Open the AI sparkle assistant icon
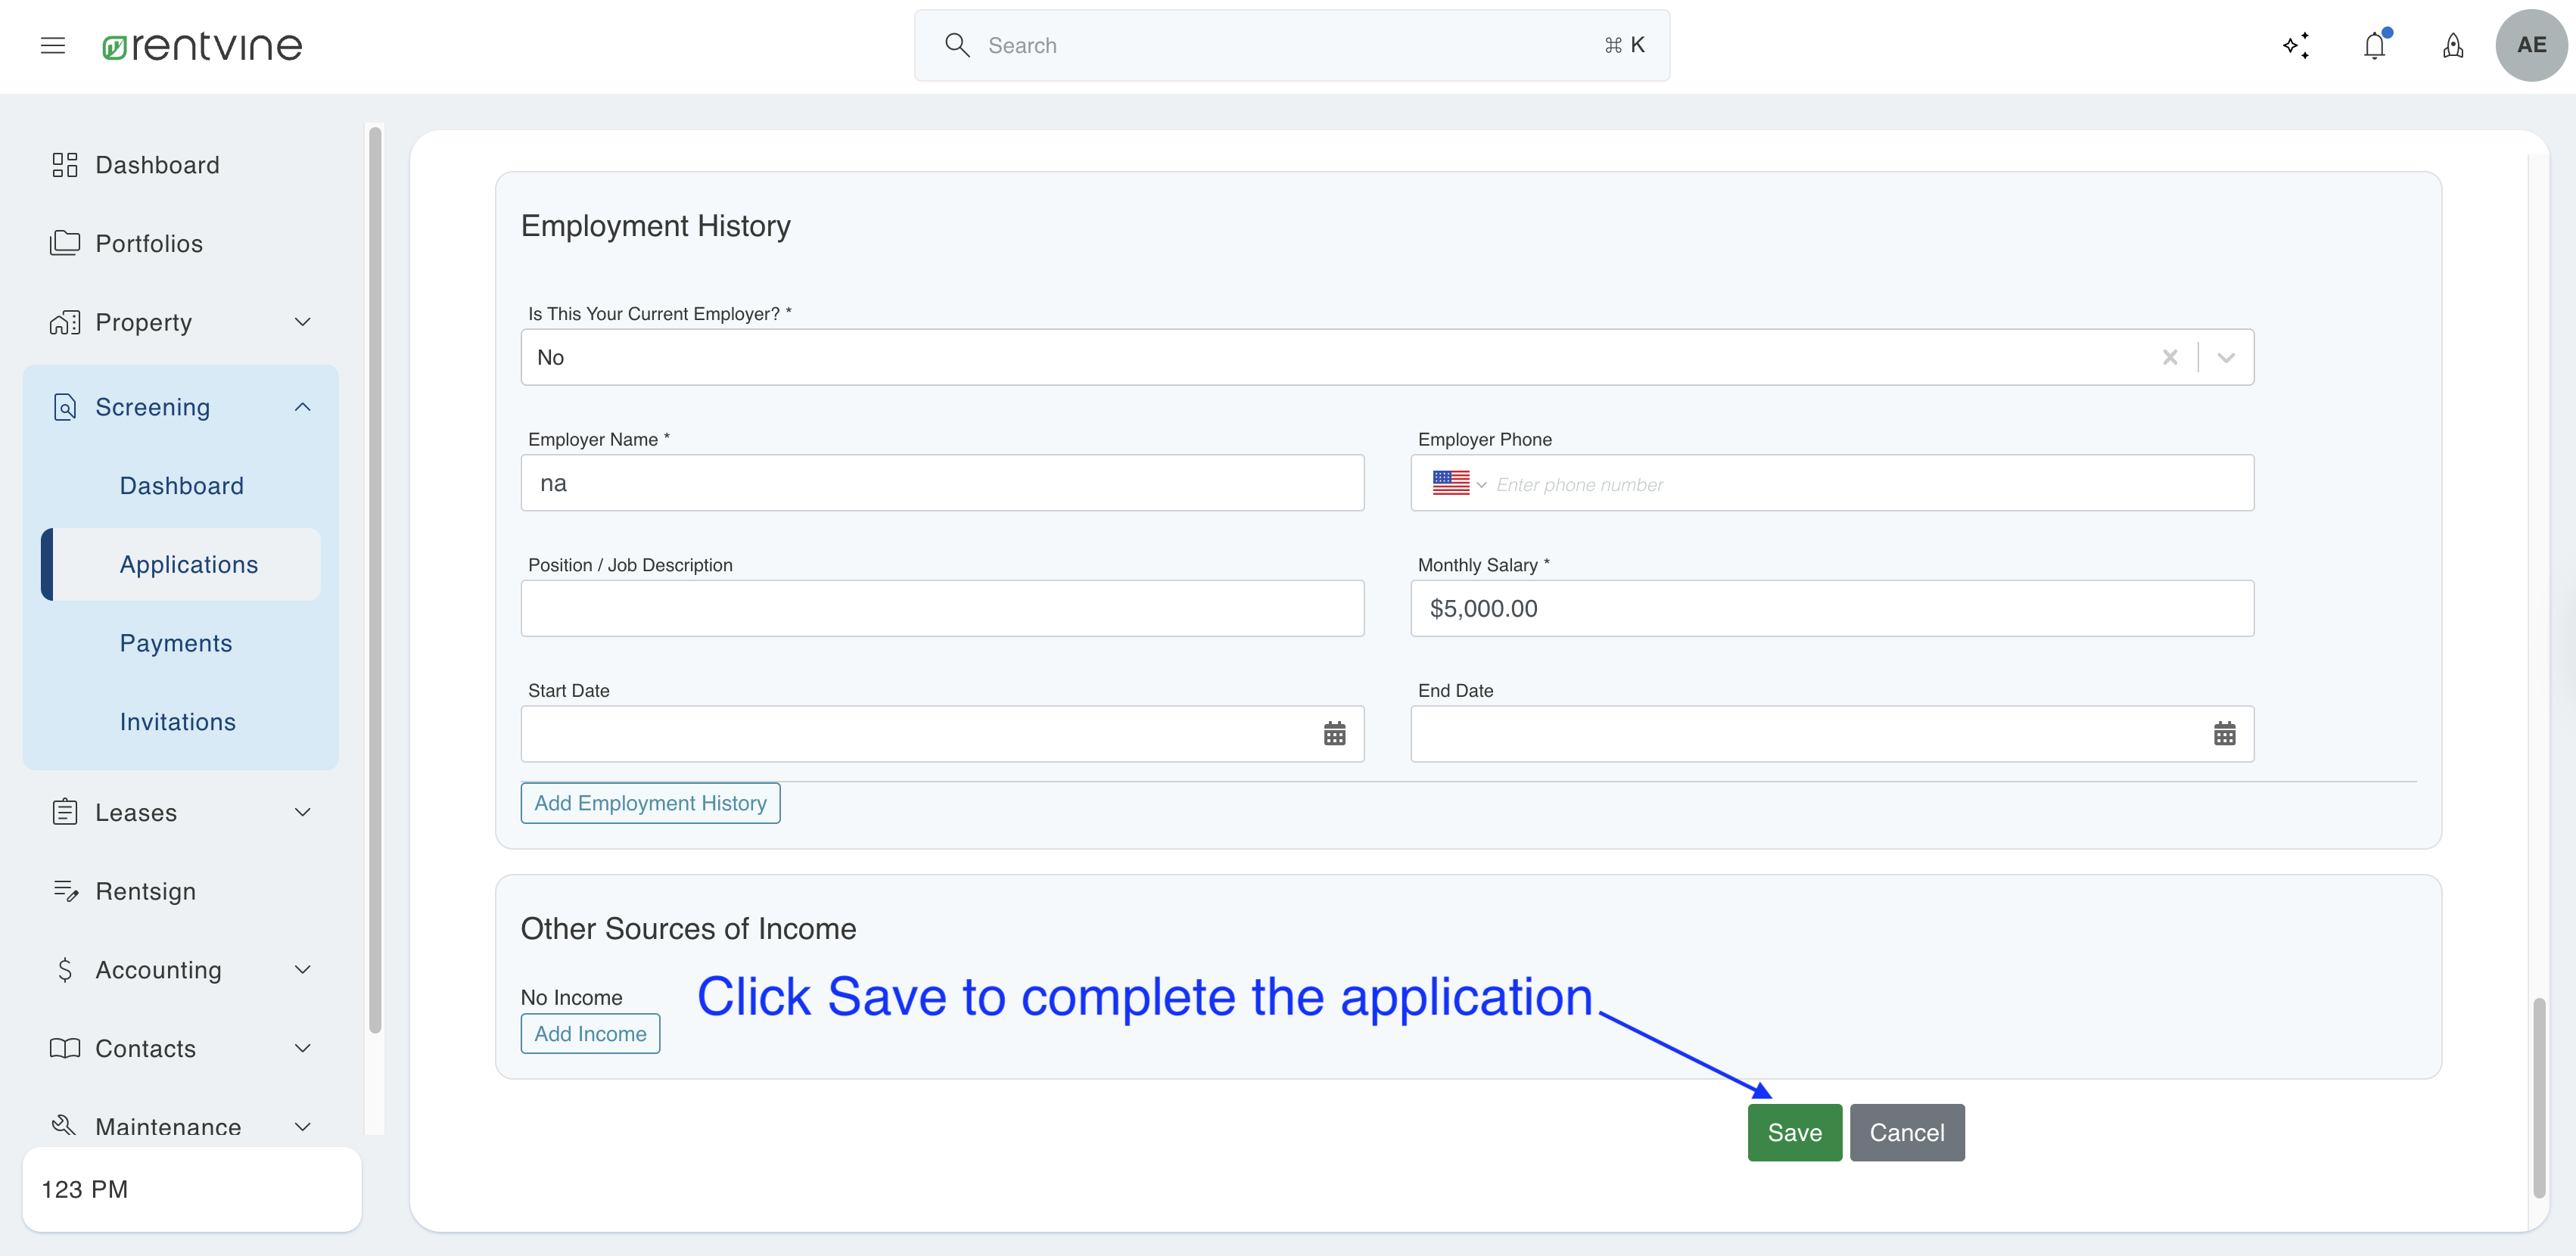The width and height of the screenshot is (2576, 1256). click(x=2296, y=45)
